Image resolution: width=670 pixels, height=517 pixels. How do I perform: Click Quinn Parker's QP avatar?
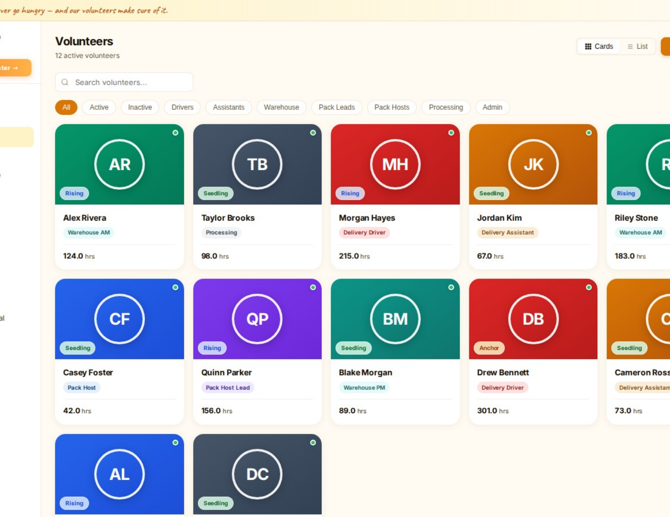point(257,319)
